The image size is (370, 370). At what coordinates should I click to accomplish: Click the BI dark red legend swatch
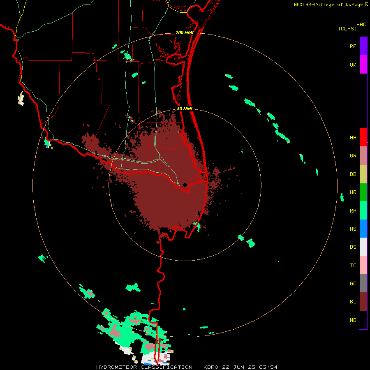tap(363, 302)
